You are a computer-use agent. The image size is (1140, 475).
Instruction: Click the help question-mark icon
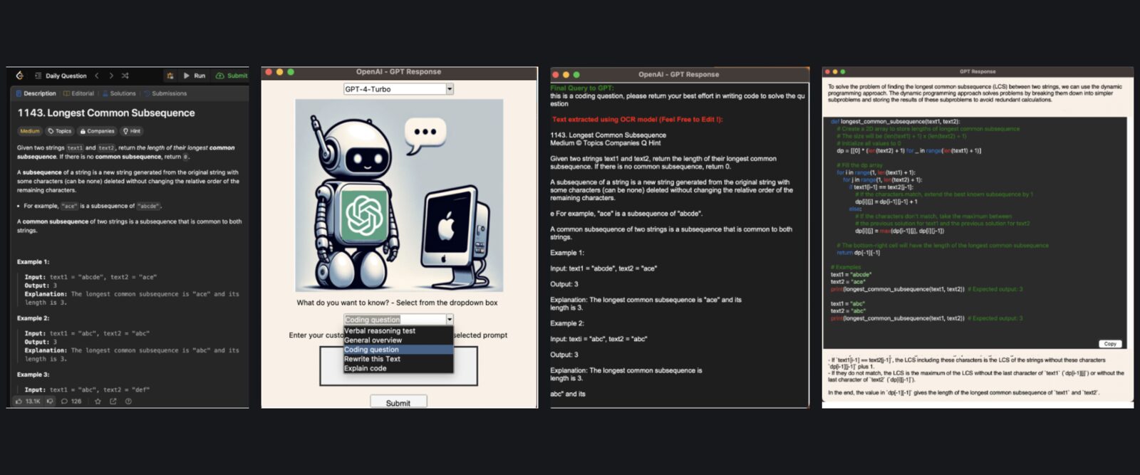click(128, 402)
